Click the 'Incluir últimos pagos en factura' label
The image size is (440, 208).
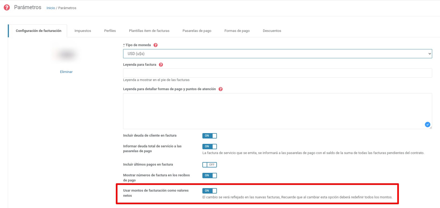point(148,165)
